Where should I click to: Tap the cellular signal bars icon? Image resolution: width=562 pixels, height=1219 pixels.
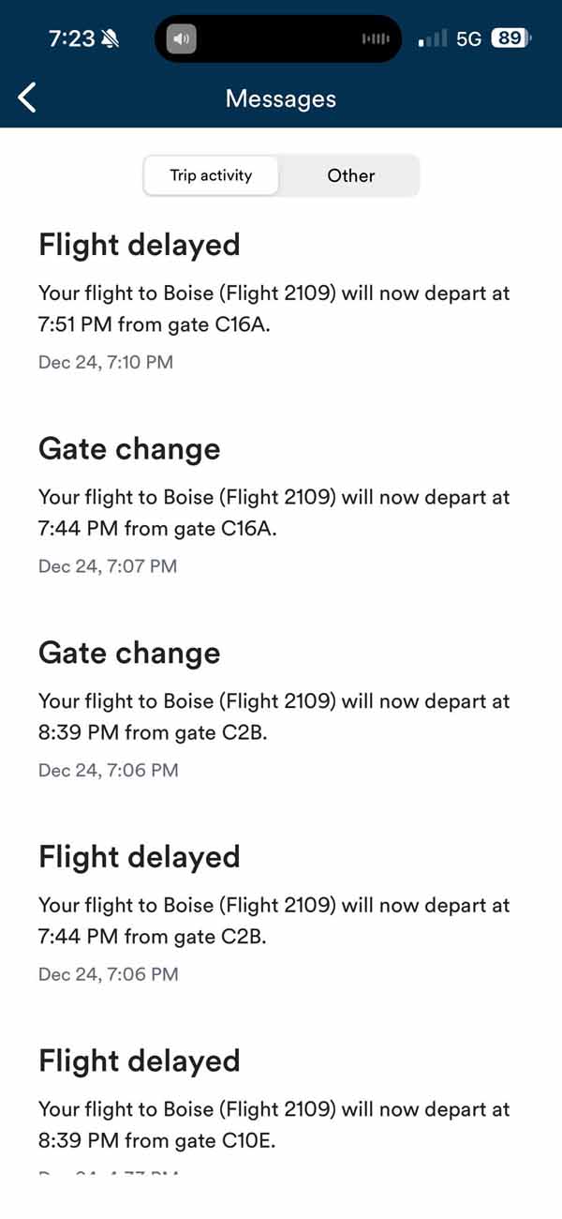pos(433,38)
